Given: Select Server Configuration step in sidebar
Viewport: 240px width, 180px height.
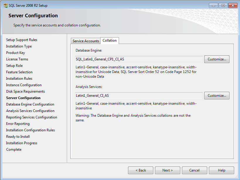Looking at the screenshot, I should 23,98.
